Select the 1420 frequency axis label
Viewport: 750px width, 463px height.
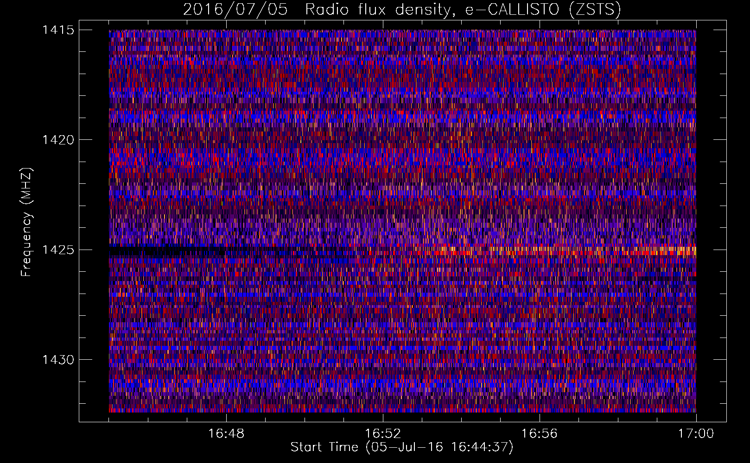point(58,140)
